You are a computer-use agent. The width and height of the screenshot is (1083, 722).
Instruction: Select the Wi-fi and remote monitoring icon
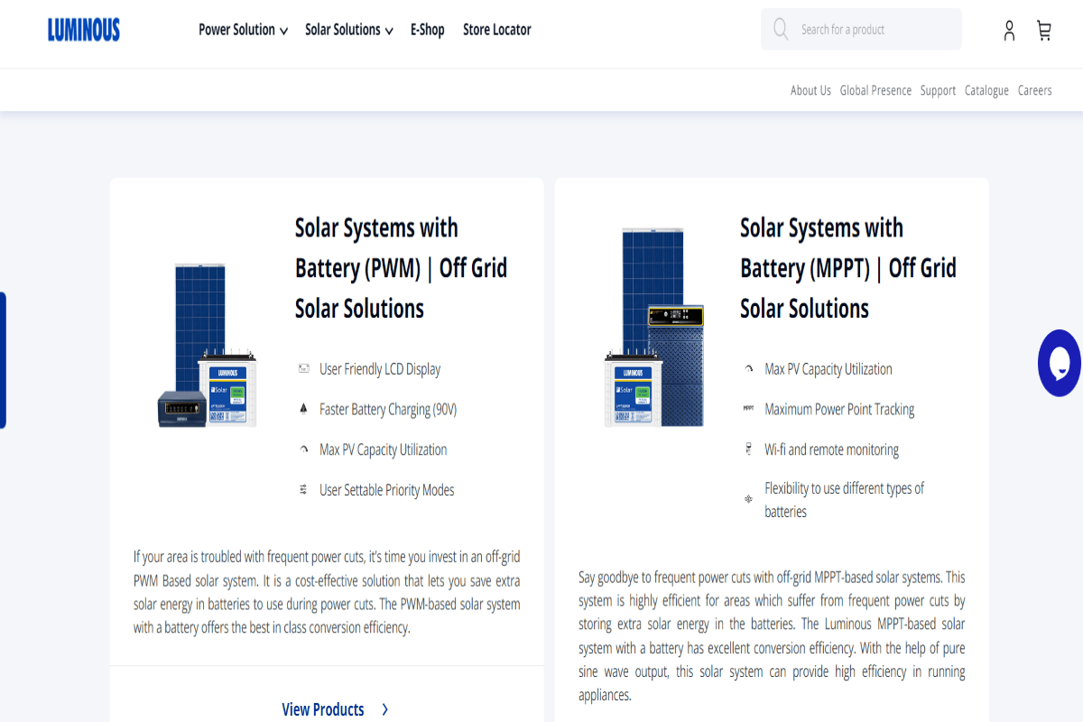point(747,449)
